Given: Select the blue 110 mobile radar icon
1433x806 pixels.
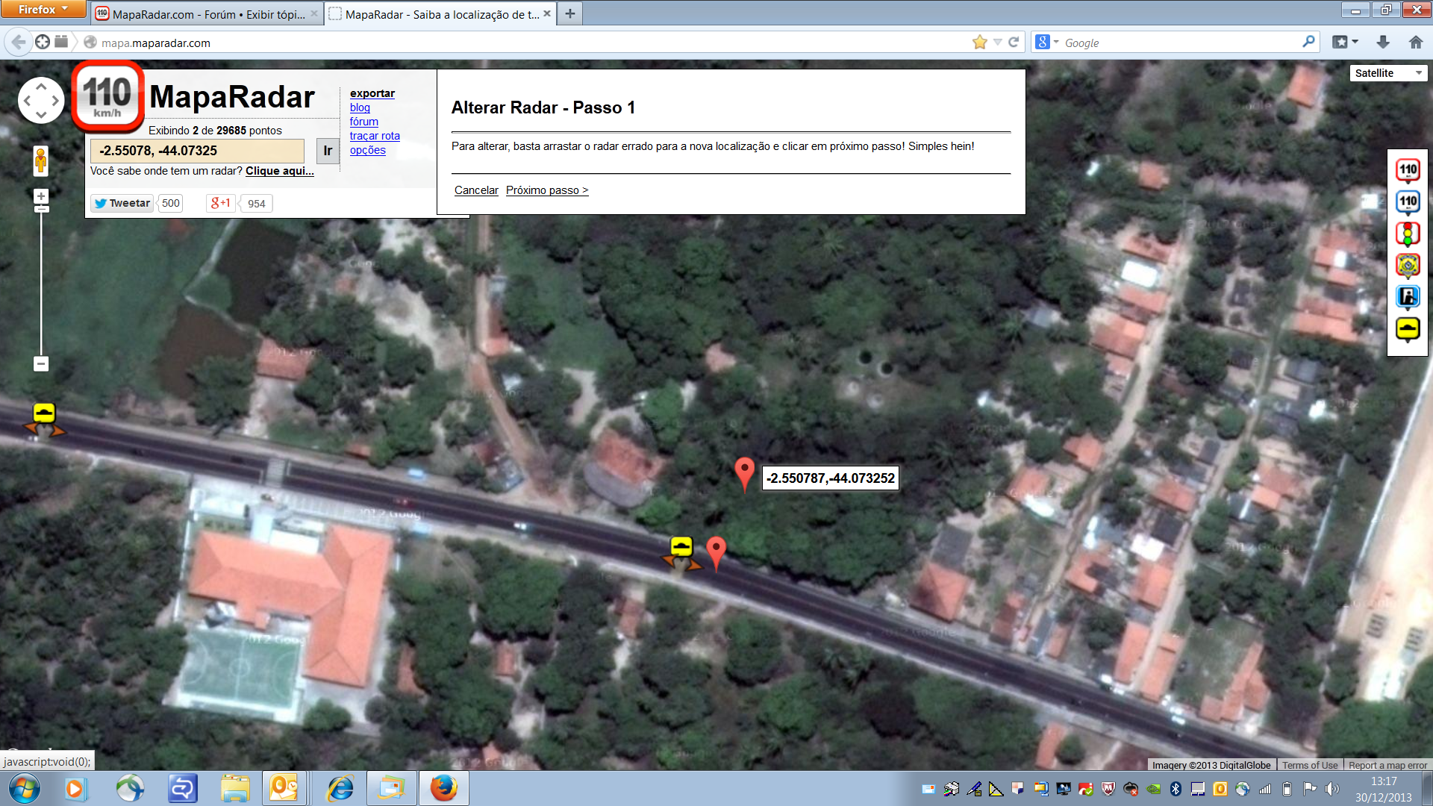Looking at the screenshot, I should (x=1408, y=202).
